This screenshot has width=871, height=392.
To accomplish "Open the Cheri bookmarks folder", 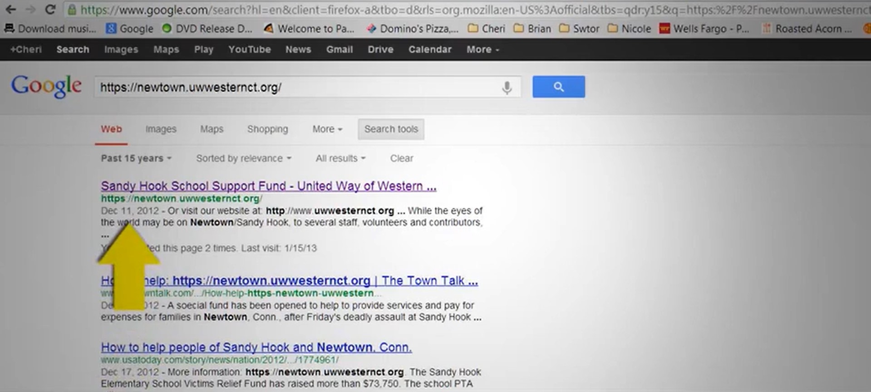I will click(x=487, y=29).
